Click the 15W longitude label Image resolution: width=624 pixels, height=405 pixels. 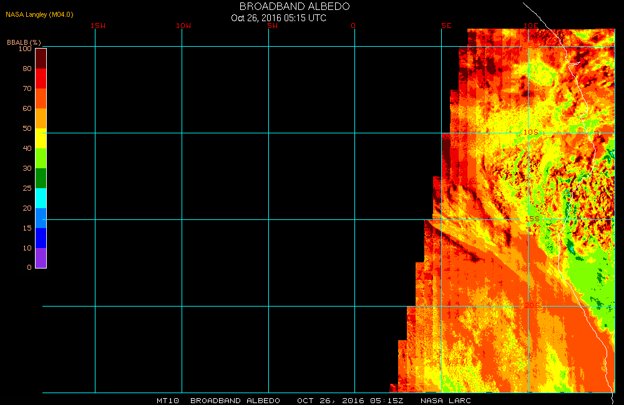click(97, 26)
